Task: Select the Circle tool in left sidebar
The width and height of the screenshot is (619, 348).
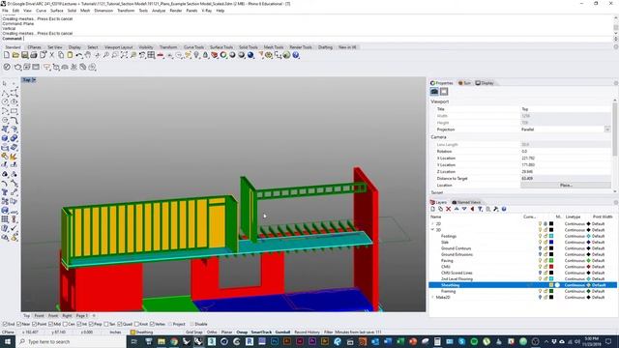Action: click(5, 101)
